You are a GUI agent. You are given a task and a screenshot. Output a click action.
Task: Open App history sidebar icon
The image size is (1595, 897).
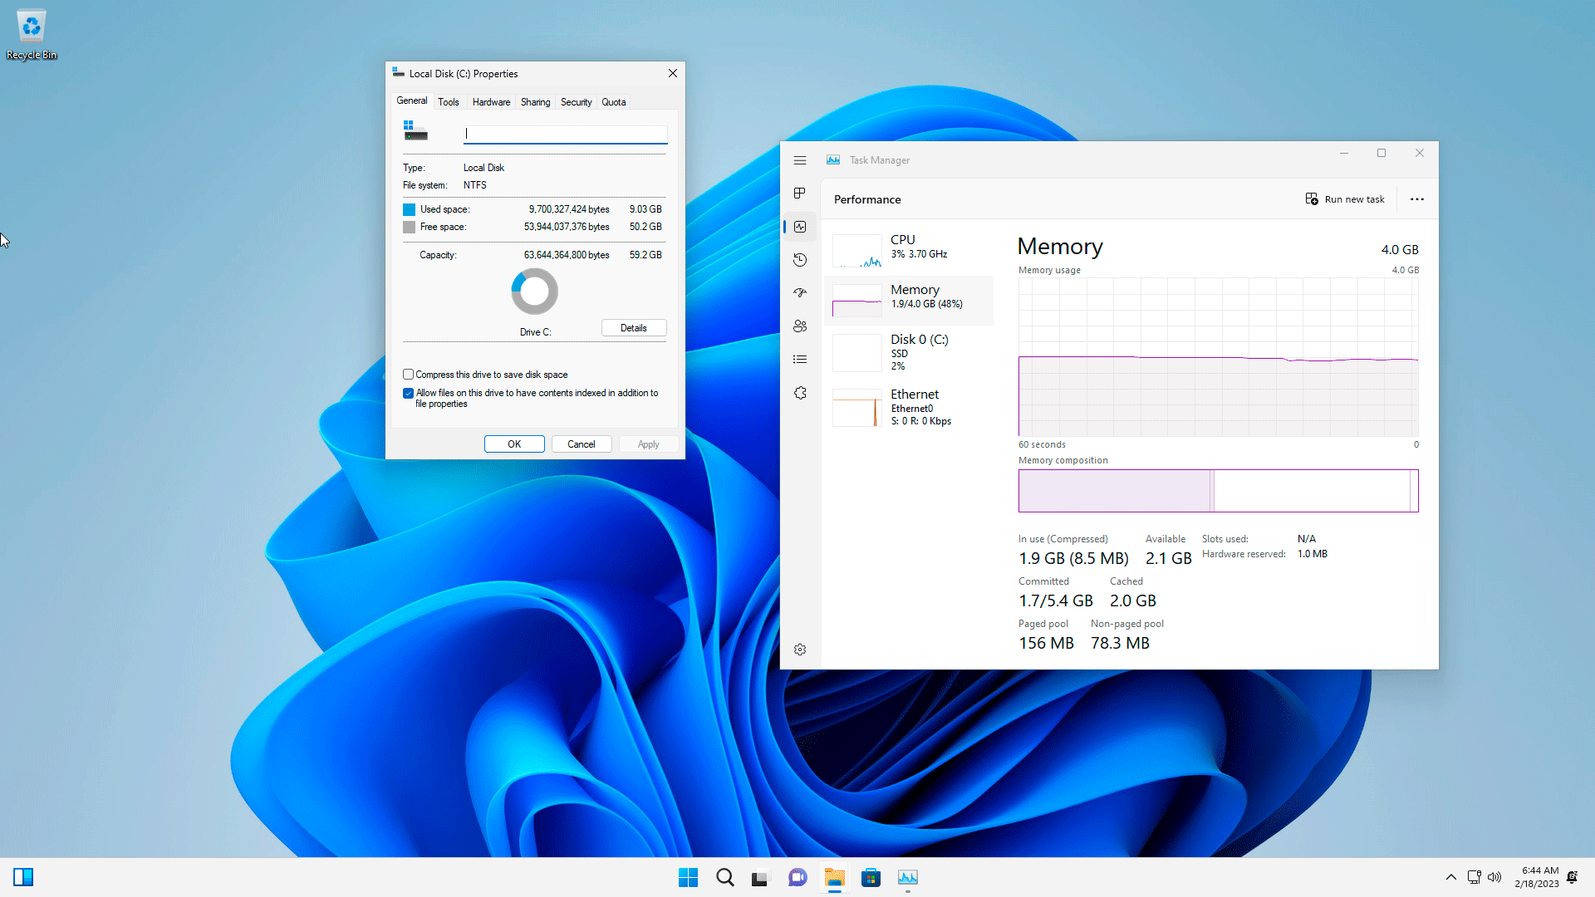click(799, 260)
